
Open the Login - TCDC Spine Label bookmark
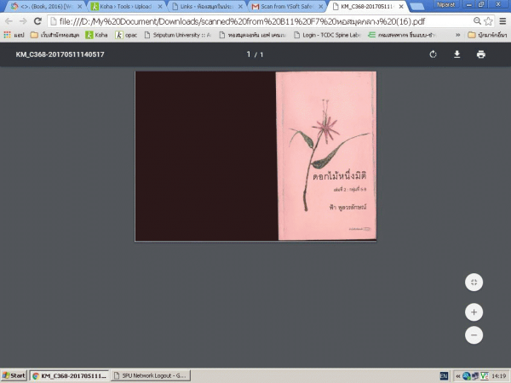pyautogui.click(x=339, y=35)
